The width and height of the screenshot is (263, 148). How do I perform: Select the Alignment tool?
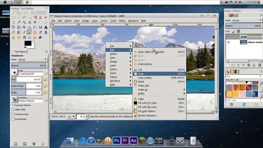pos(40,22)
